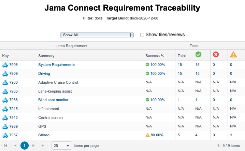Screen dimensions: 245x151
Task: Click the 100.00% value in System Requirements row
Action: (x=158, y=65)
